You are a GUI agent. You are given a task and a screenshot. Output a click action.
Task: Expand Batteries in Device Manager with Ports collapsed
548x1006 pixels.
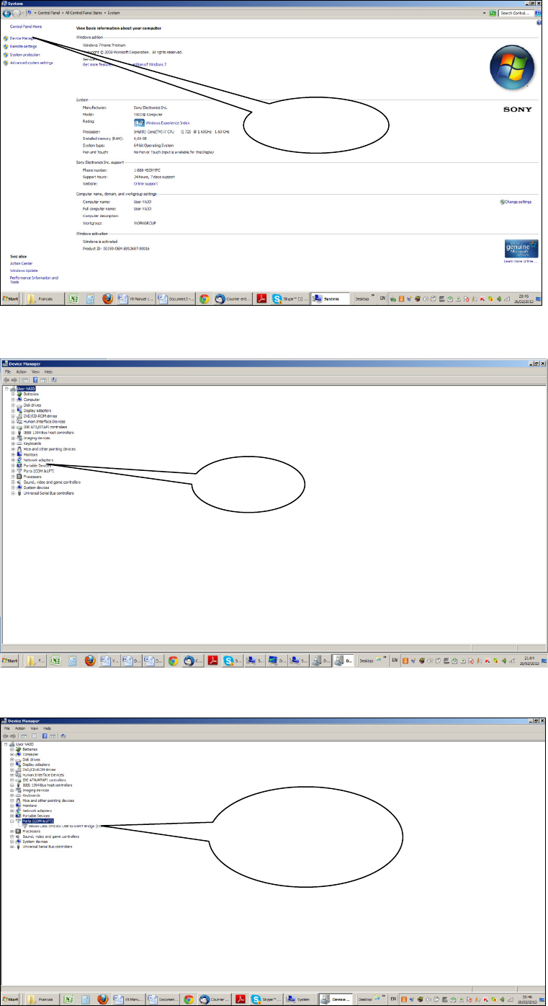pyautogui.click(x=13, y=394)
